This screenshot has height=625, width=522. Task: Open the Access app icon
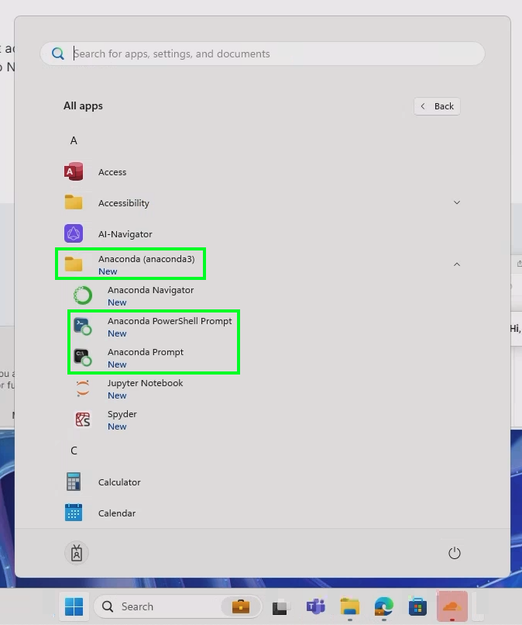pyautogui.click(x=74, y=172)
